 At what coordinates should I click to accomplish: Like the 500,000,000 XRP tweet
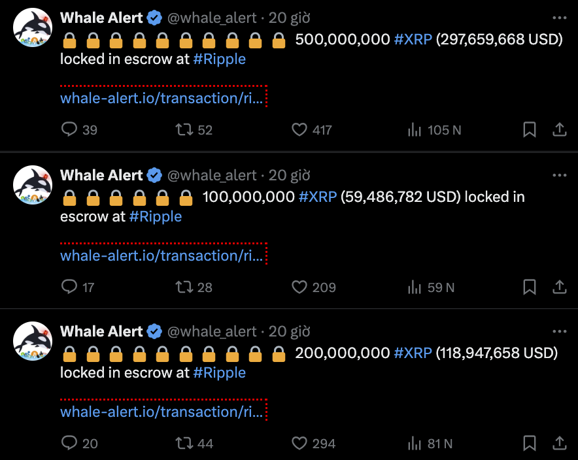pos(299,129)
